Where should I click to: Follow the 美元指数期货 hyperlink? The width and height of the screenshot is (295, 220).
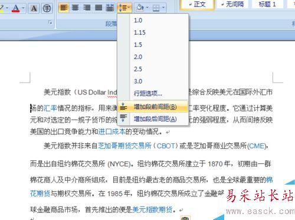pos(152,209)
